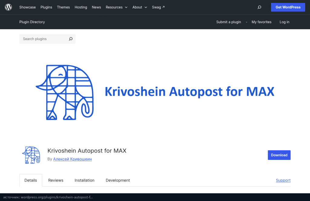Open the site search magnifier icon in header
Image resolution: width=310 pixels, height=201 pixels.
[259, 7]
